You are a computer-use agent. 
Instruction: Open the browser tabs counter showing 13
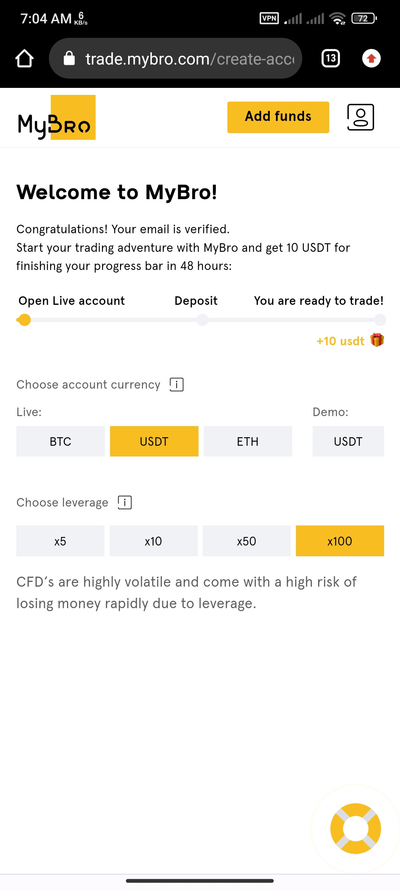(x=331, y=58)
